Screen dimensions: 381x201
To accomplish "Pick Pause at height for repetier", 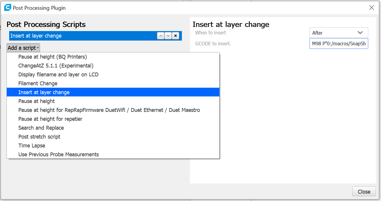I will point(50,119).
